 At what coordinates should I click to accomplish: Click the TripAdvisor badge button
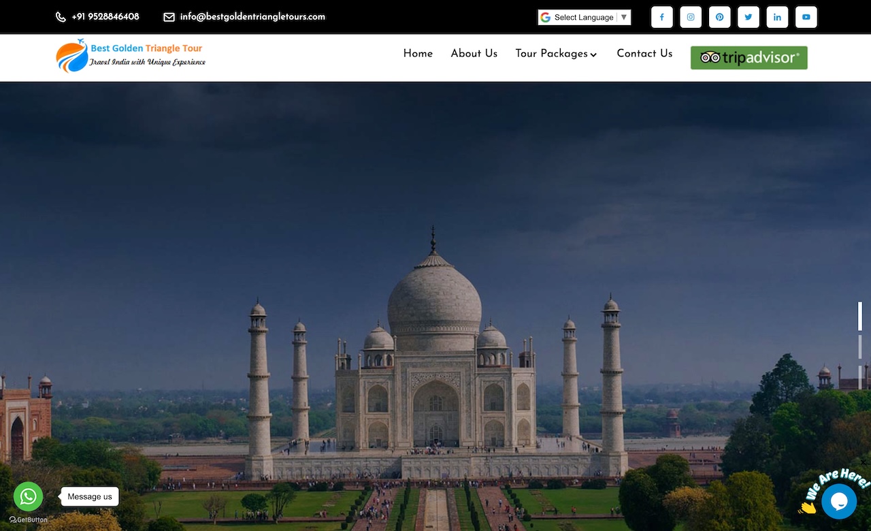coord(749,58)
